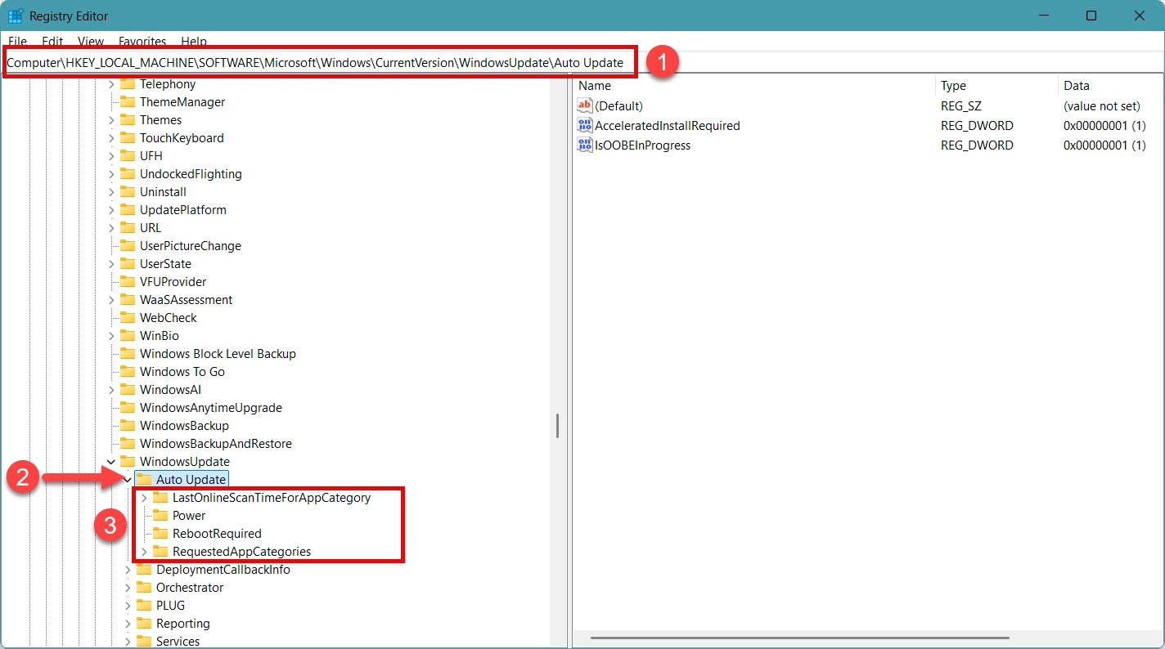Image resolution: width=1165 pixels, height=649 pixels.
Task: Click the key tree vertical scrollbar thumb
Action: (x=557, y=425)
